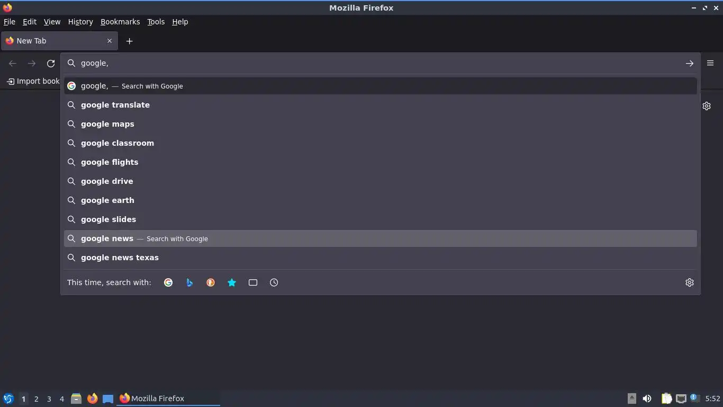This screenshot has height=407, width=723.
Task: Select "google, — Search with Google" result
Action: [381, 86]
